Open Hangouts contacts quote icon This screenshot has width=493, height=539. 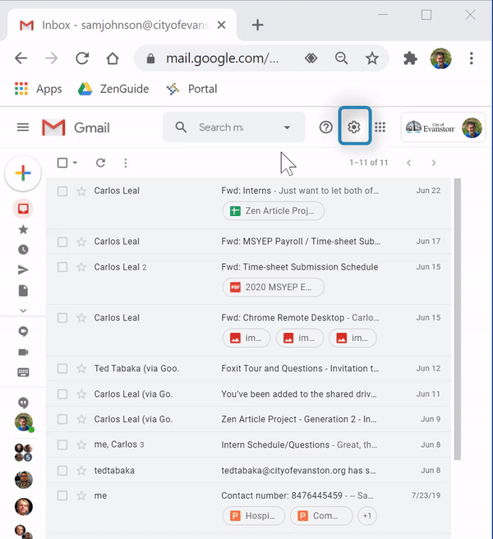point(23,403)
